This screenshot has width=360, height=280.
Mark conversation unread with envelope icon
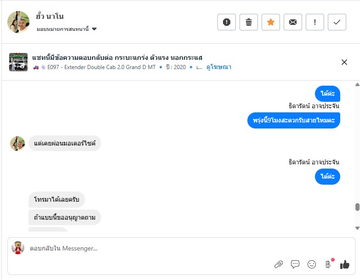[293, 22]
